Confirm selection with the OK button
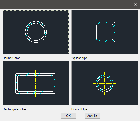This screenshot has width=140, height=121. coord(69,116)
